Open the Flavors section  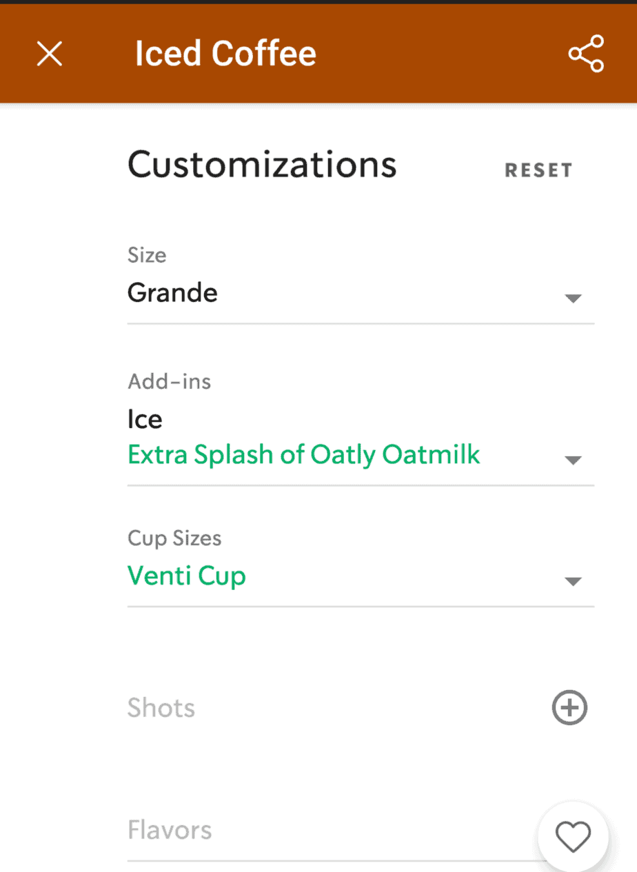(x=170, y=830)
